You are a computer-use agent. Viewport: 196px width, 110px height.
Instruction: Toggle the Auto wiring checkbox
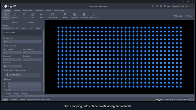[x=4, y=70]
